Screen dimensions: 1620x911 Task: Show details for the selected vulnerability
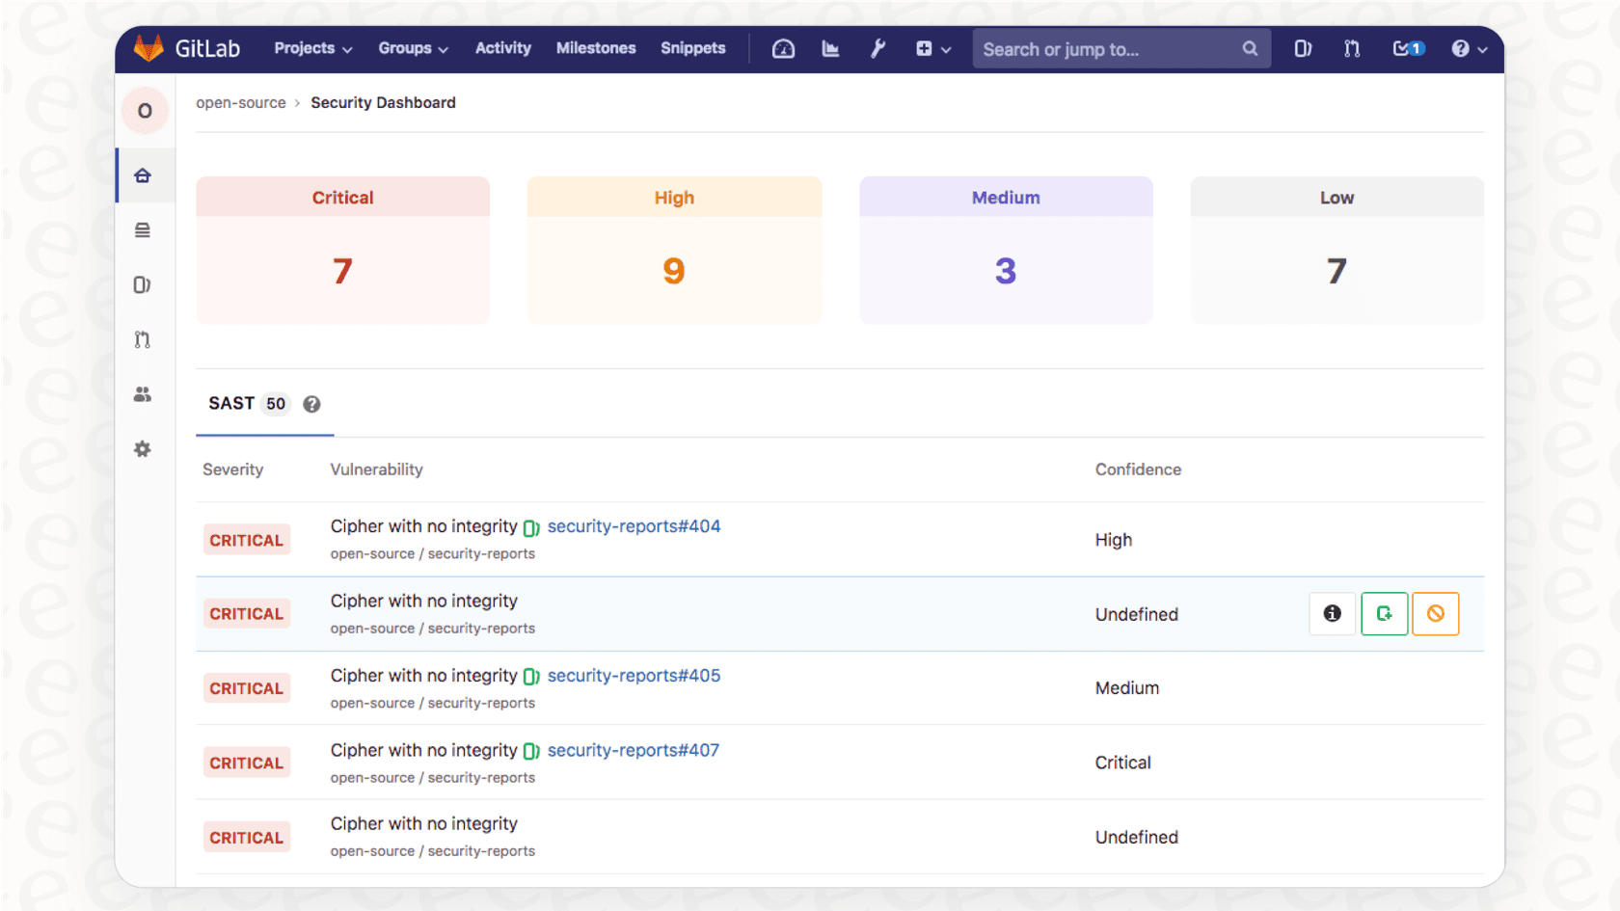[x=1332, y=613]
